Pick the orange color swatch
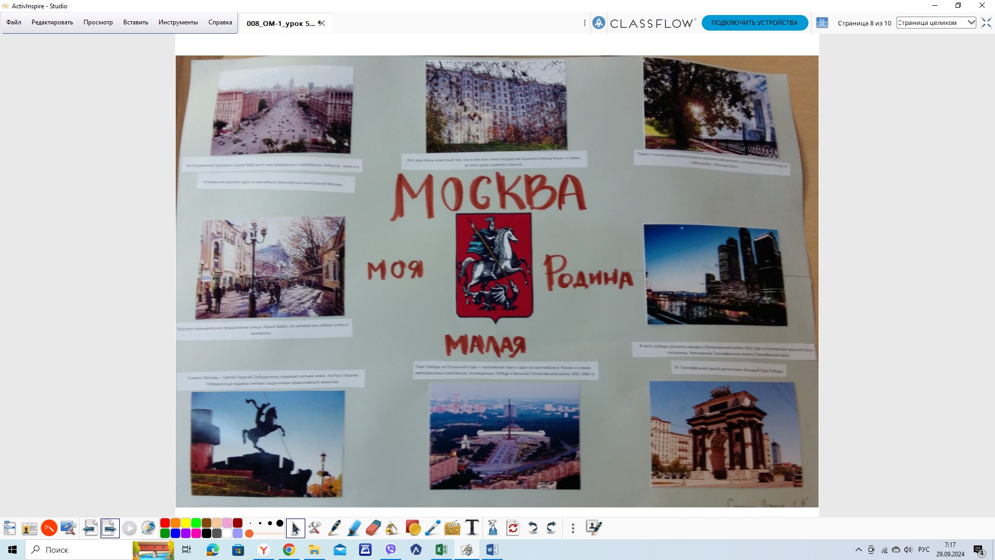 (175, 523)
